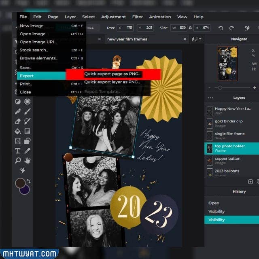The height and width of the screenshot is (259, 259).
Task: Choose Browse elements from File menu
Action: click(x=51, y=58)
